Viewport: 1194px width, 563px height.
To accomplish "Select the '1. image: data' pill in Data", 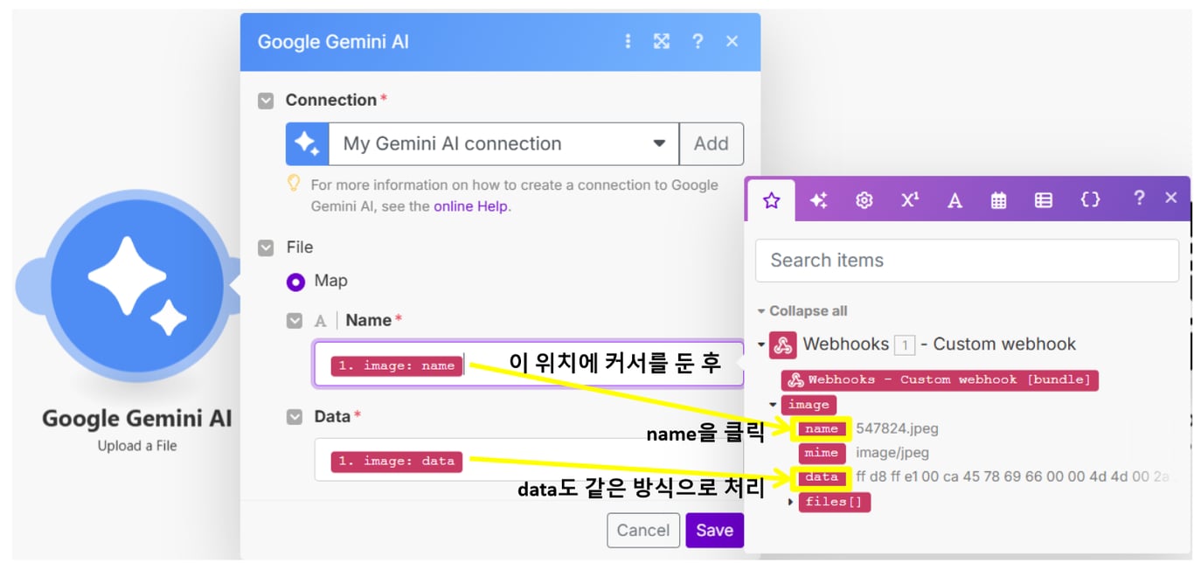I will tap(397, 461).
